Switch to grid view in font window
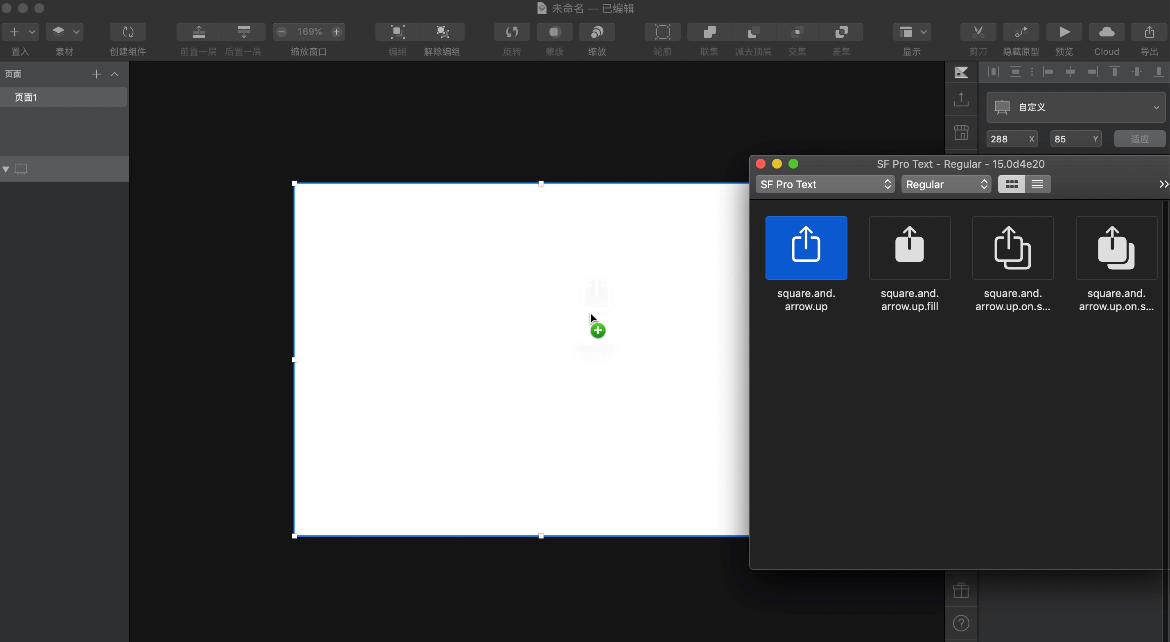This screenshot has width=1170, height=642. pyautogui.click(x=1012, y=185)
